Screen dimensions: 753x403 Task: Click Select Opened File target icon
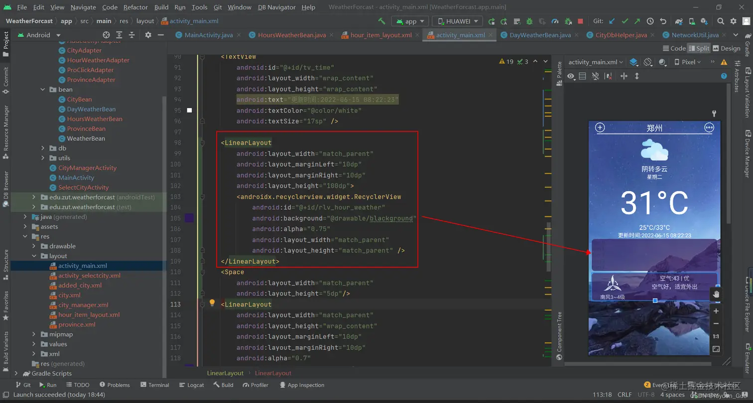[x=106, y=35]
